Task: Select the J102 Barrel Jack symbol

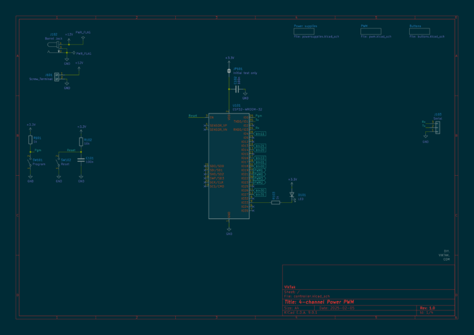Action: [54, 44]
